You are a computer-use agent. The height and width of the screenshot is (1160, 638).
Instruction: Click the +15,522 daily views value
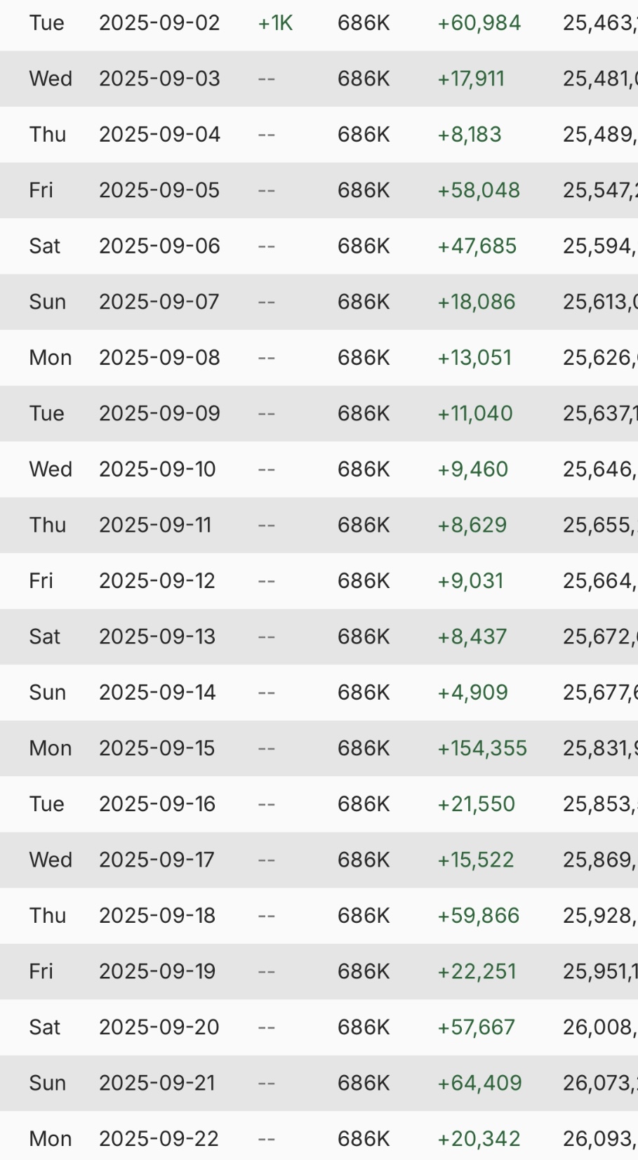[x=475, y=860]
